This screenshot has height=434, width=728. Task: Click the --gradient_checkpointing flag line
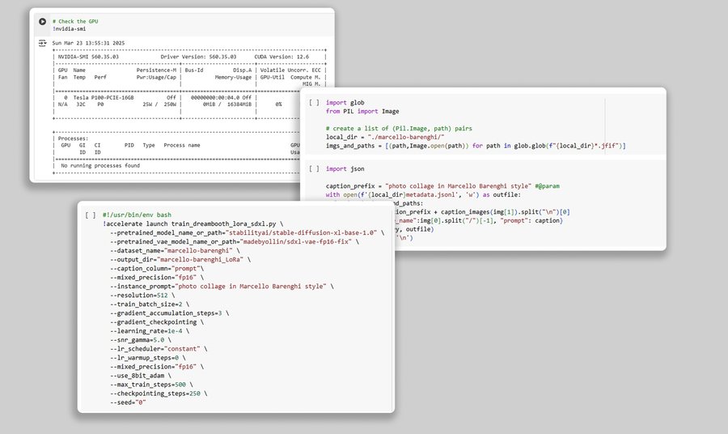click(x=157, y=322)
